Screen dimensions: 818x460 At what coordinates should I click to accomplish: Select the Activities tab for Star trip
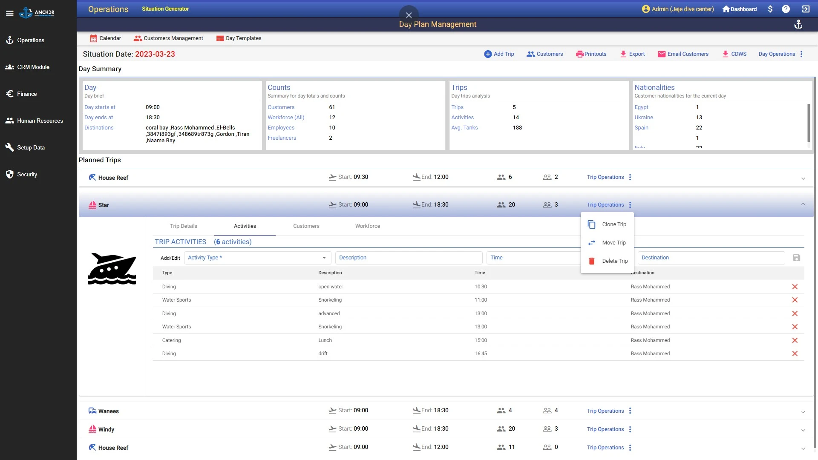[245, 226]
